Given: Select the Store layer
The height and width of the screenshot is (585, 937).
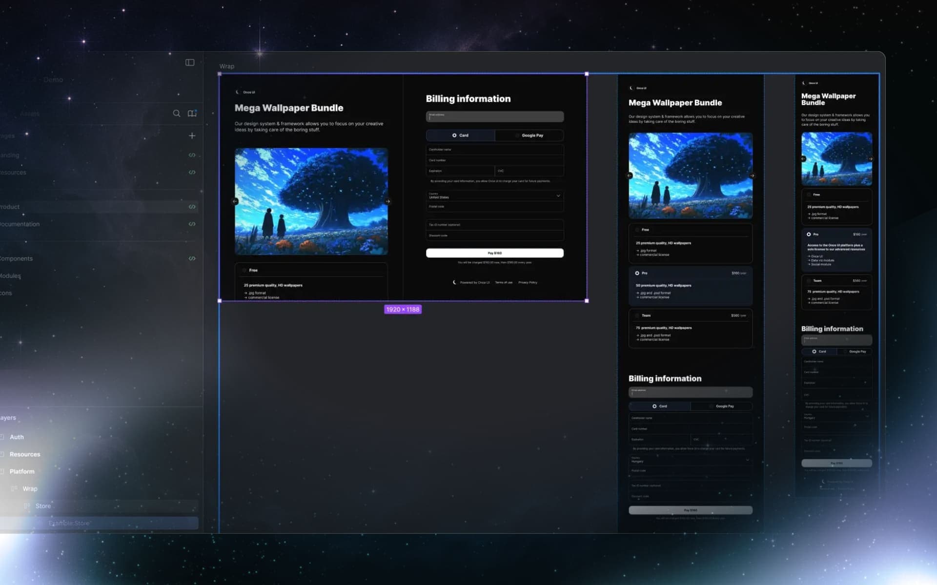Looking at the screenshot, I should (43, 506).
